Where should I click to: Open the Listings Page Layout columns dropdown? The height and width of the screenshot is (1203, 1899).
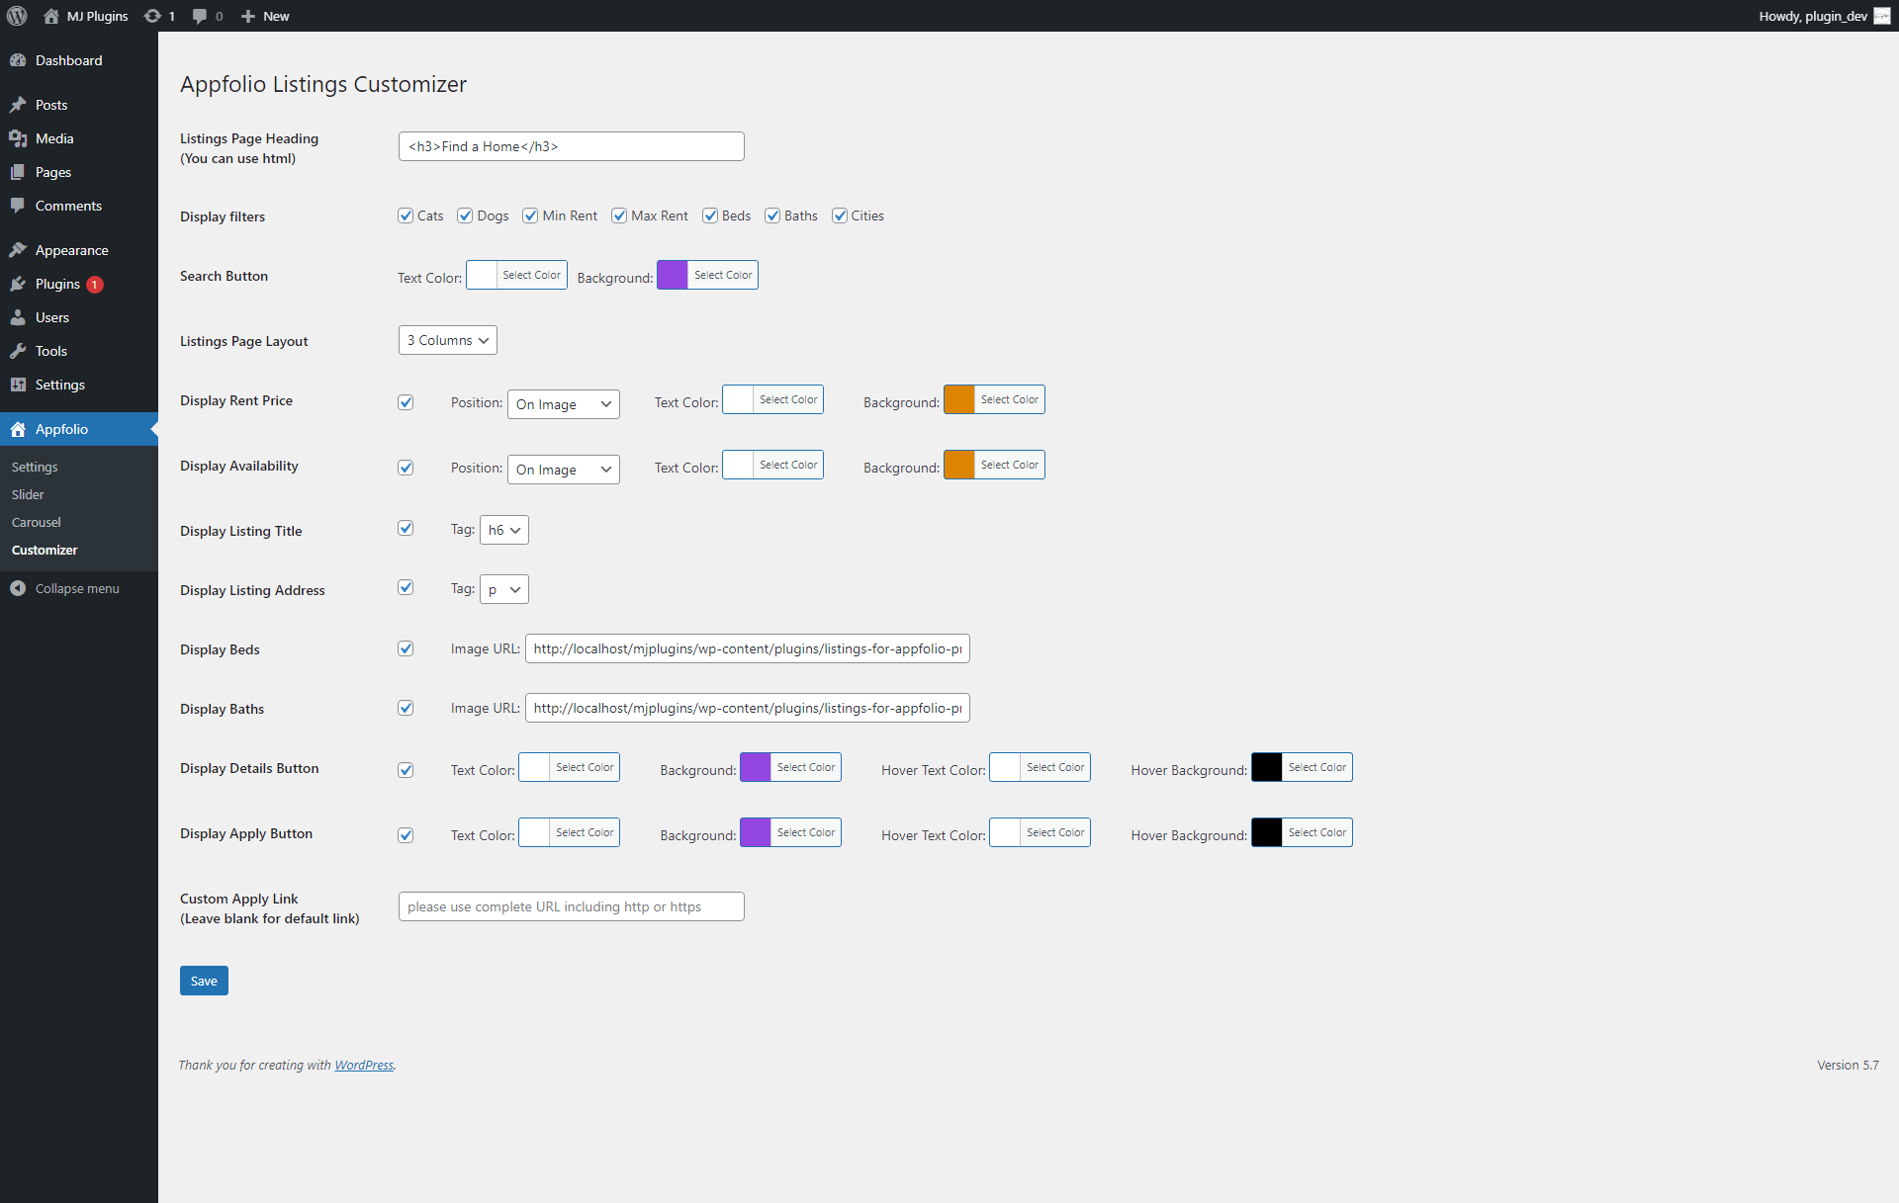click(448, 340)
